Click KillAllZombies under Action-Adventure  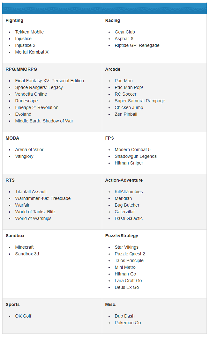click(x=129, y=192)
